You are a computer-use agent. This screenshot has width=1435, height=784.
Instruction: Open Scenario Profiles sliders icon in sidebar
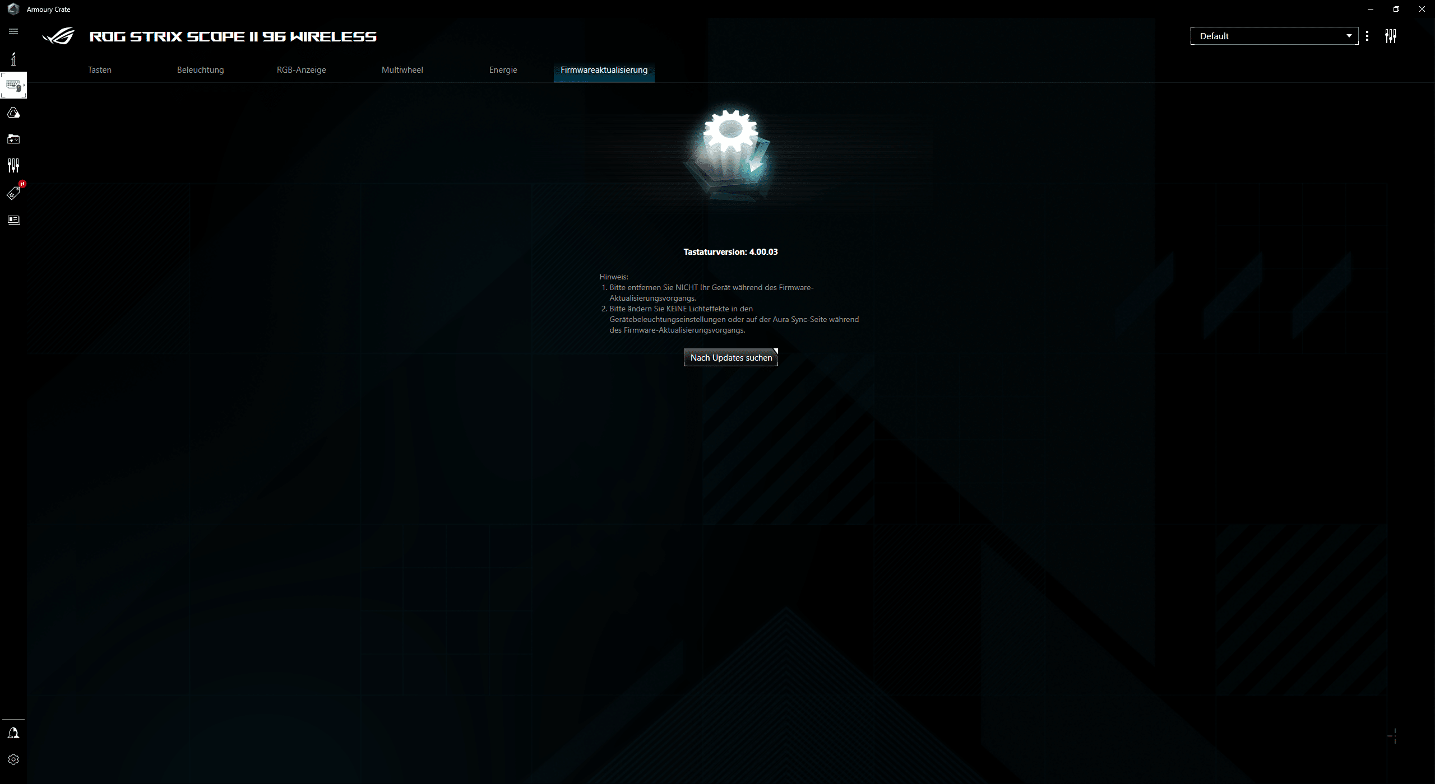(x=13, y=165)
